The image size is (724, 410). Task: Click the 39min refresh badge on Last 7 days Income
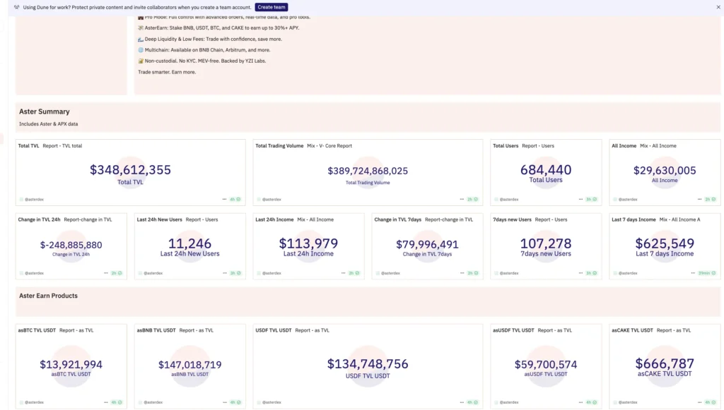707,273
